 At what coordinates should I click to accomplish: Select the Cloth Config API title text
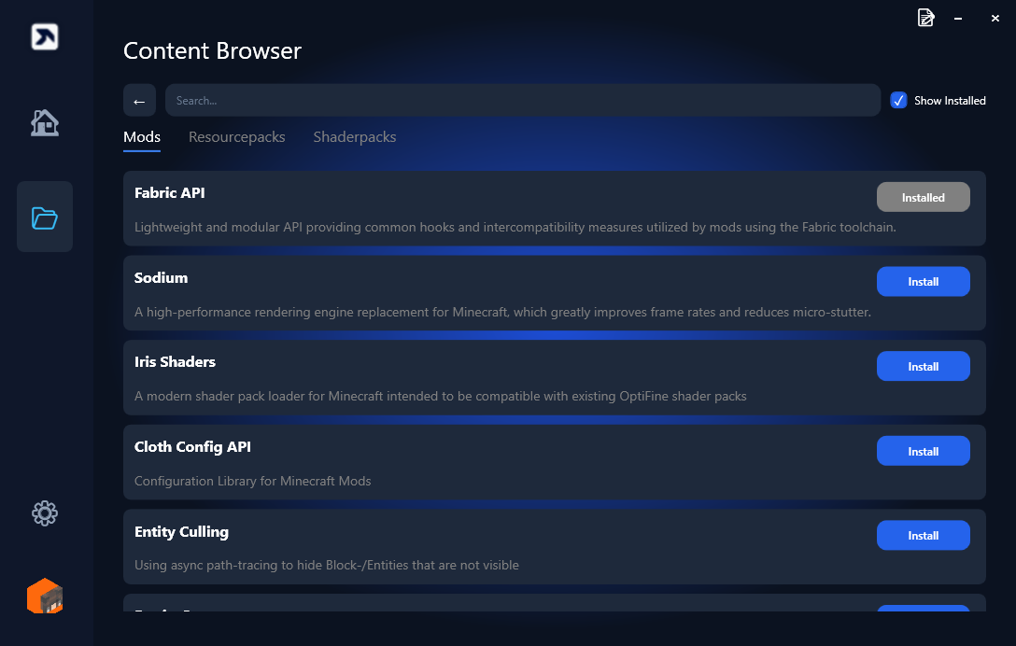click(192, 447)
